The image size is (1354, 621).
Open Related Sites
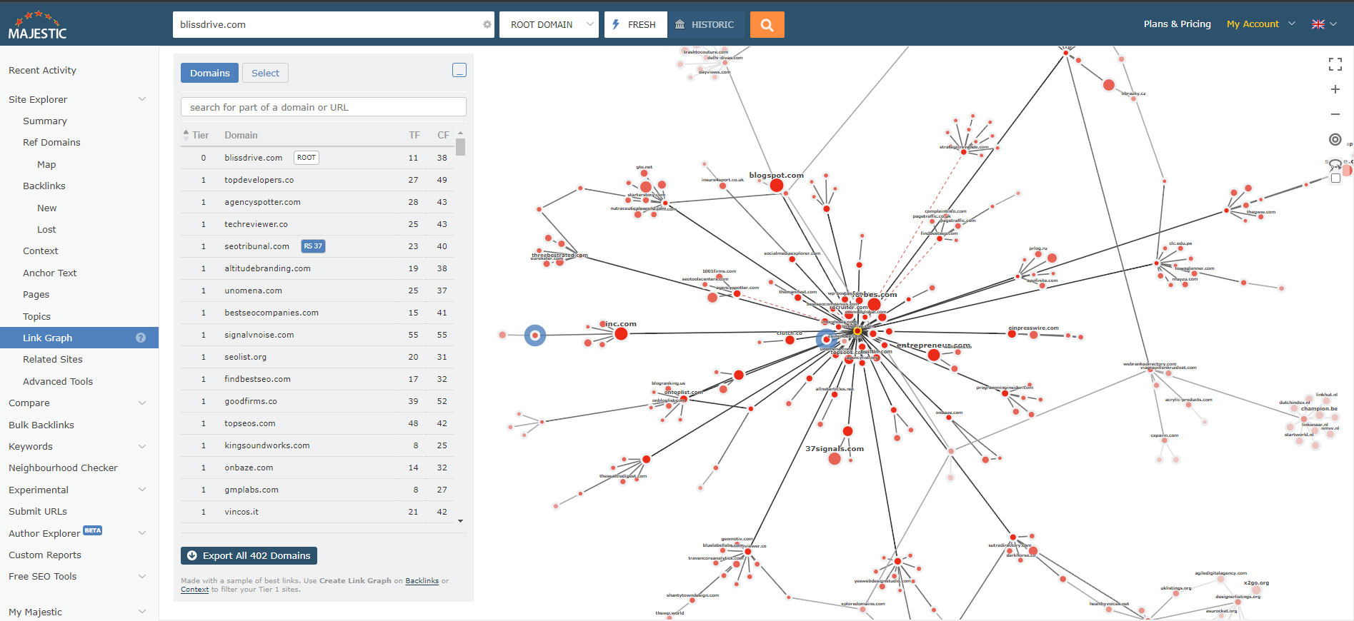(53, 359)
